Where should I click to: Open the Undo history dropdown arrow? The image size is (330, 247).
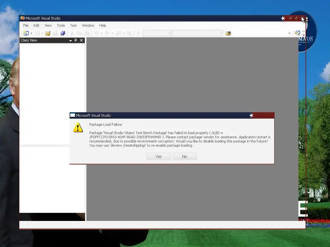[x=102, y=33]
